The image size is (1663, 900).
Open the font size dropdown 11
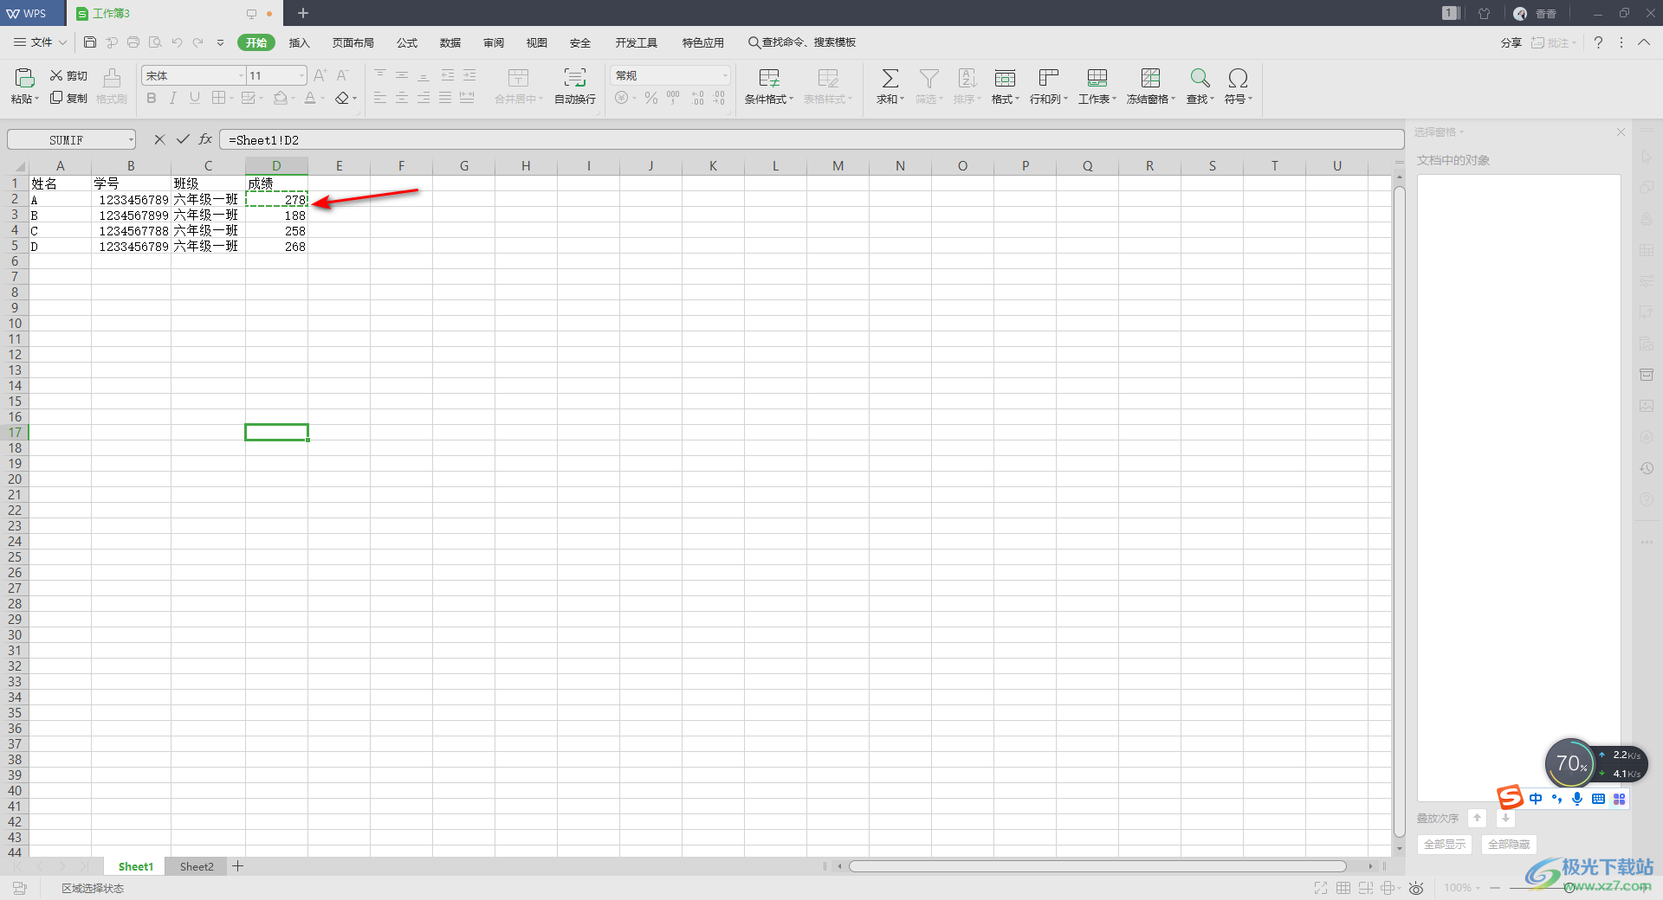[301, 76]
